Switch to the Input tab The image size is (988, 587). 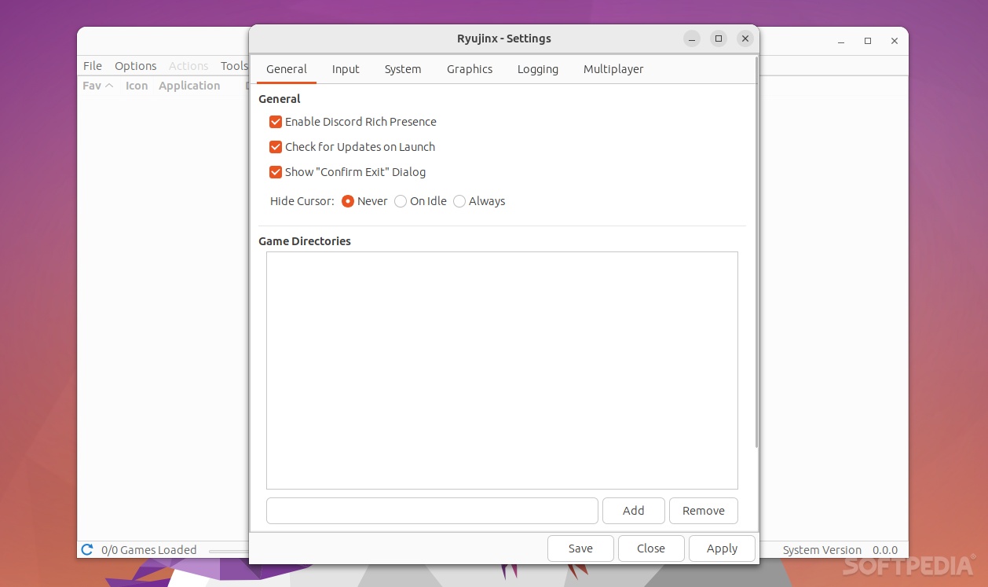[x=346, y=69]
